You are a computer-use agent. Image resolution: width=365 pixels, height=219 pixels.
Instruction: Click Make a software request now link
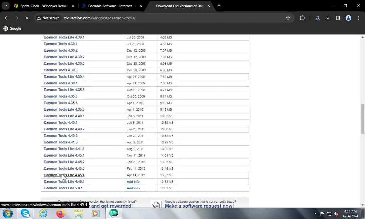(x=199, y=206)
